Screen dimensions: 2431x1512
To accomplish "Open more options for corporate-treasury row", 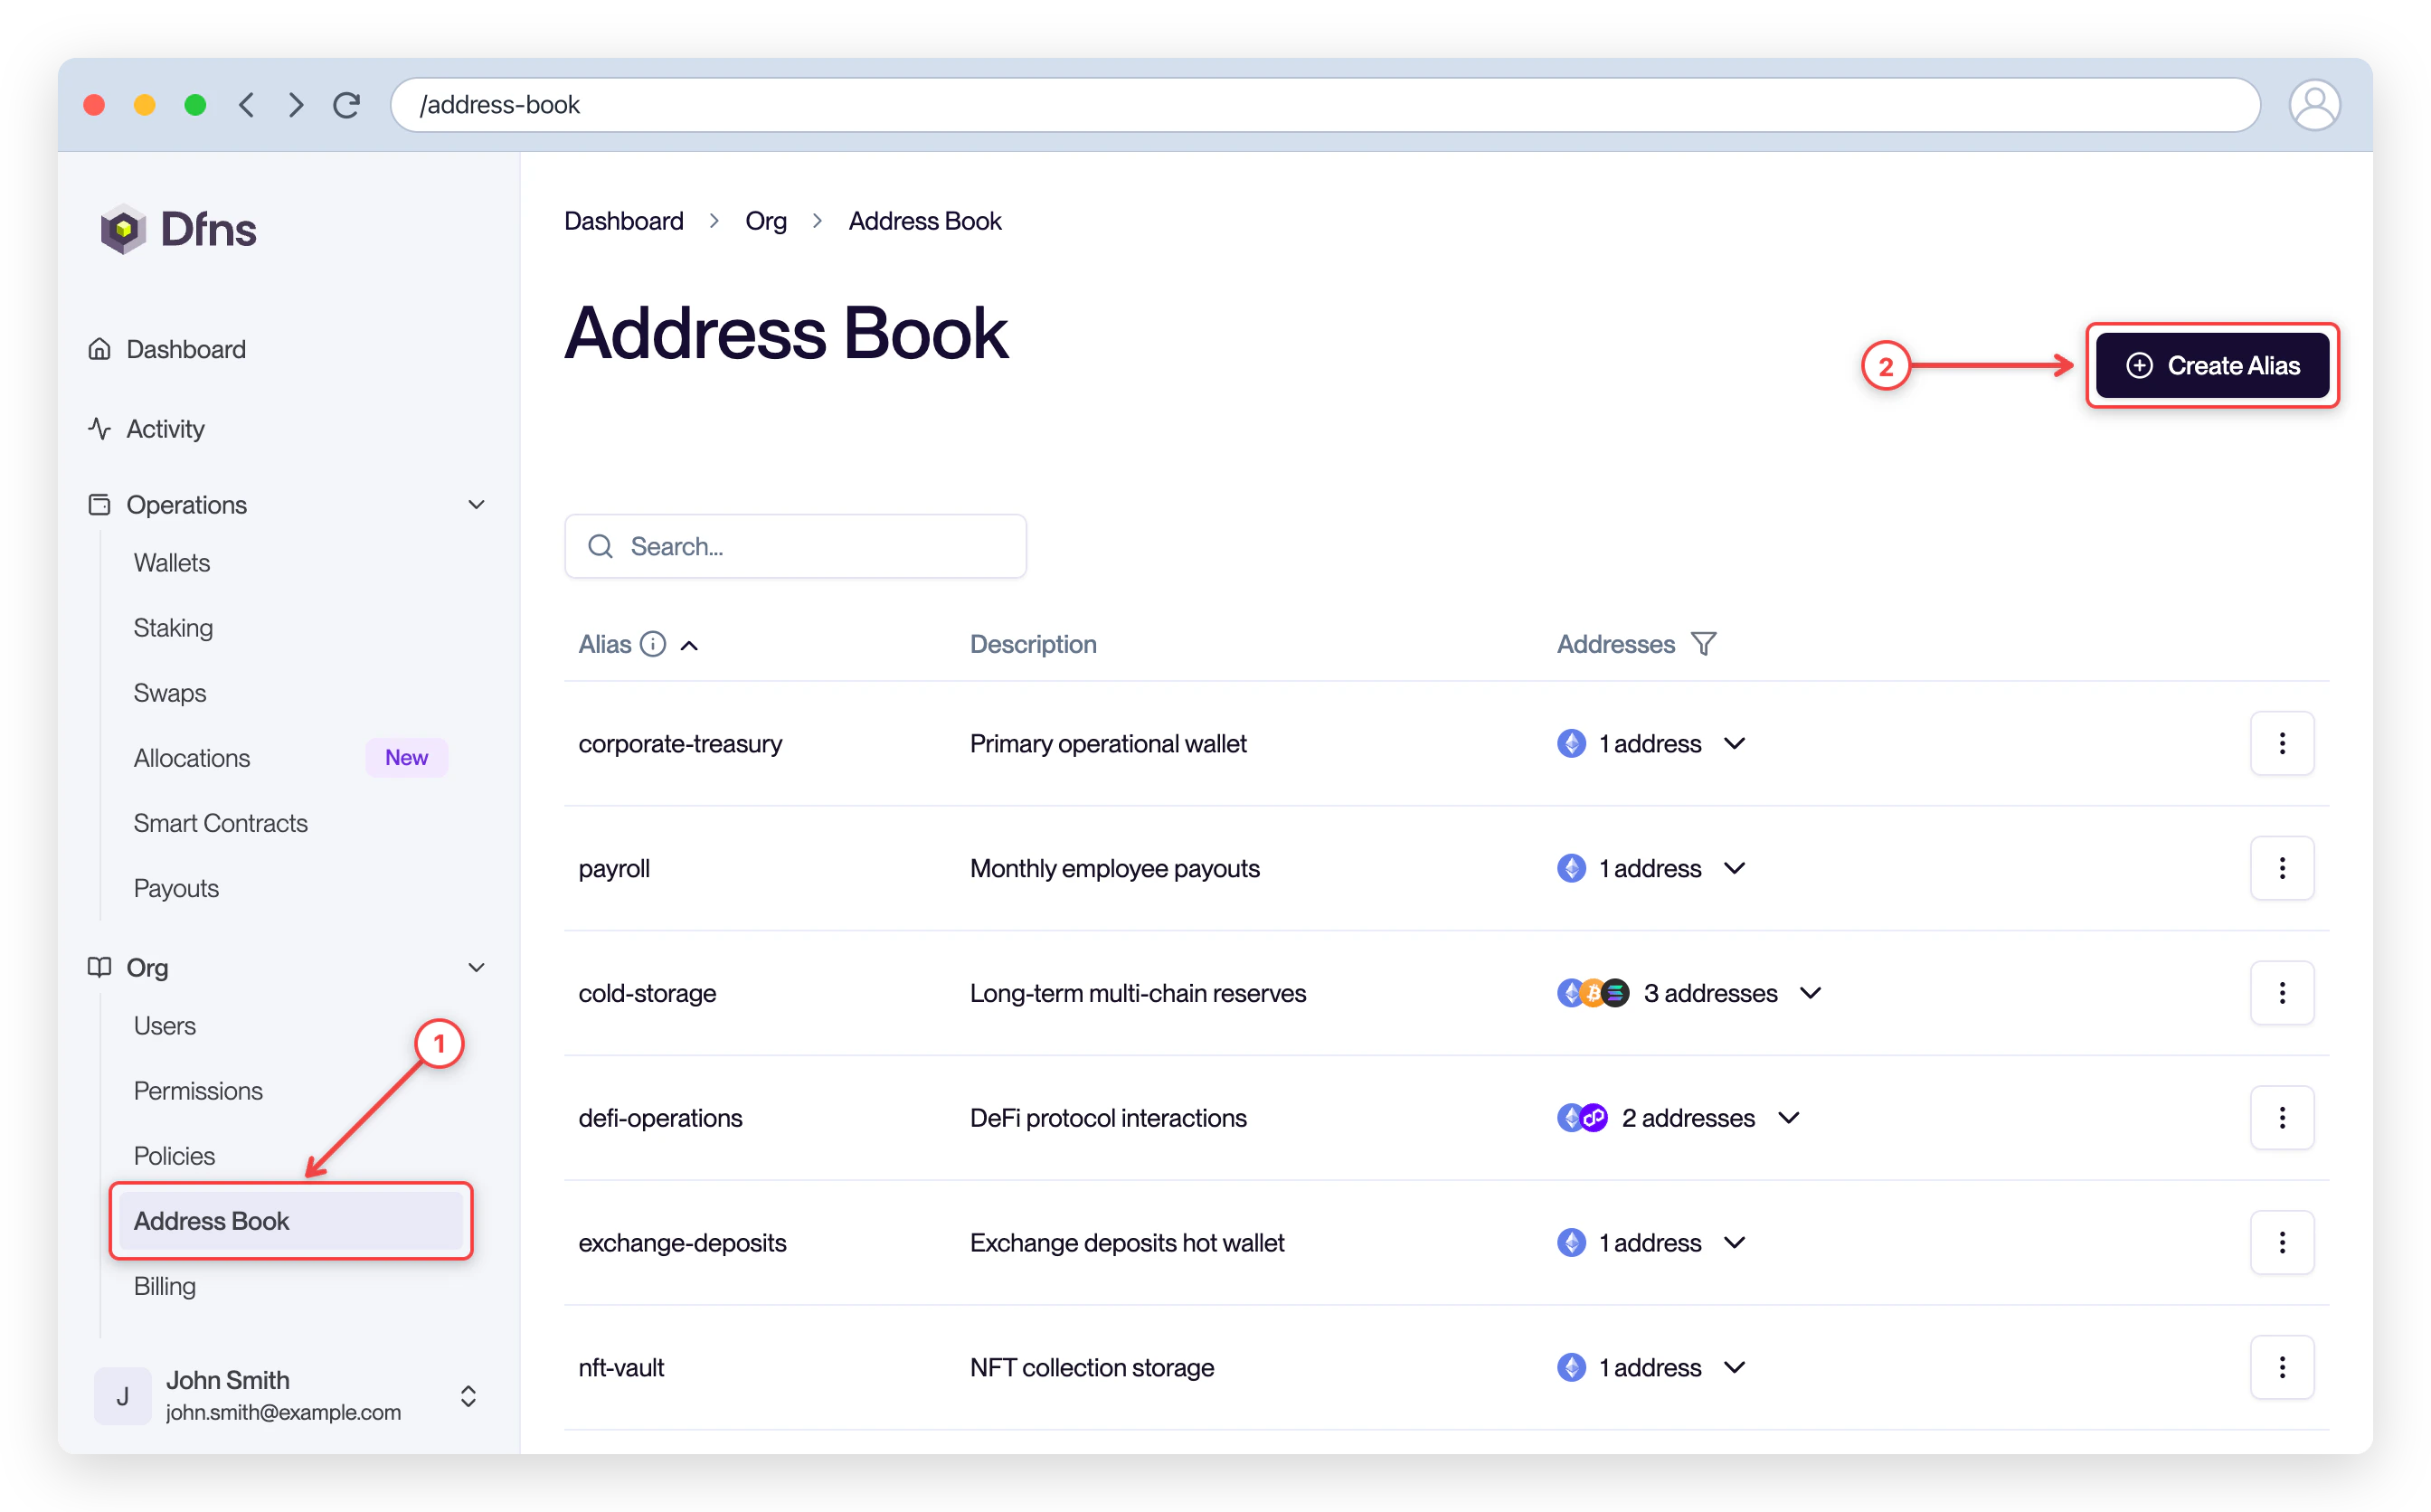I will 2281,743.
